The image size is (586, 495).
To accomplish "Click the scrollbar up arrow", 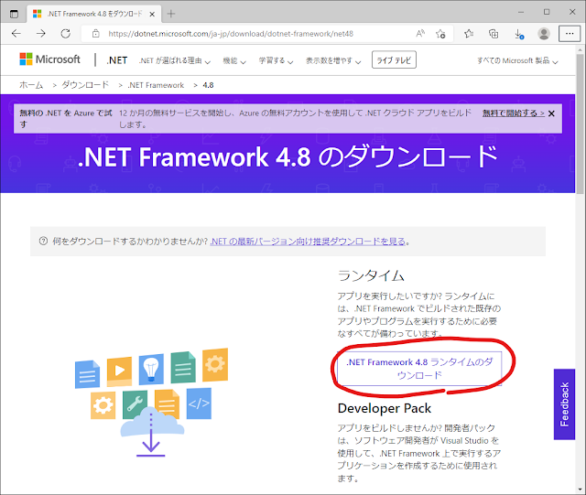I will click(x=580, y=49).
